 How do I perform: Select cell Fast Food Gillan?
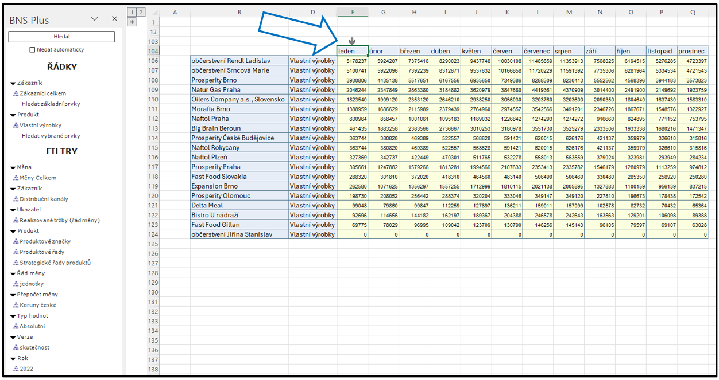pyautogui.click(x=239, y=225)
